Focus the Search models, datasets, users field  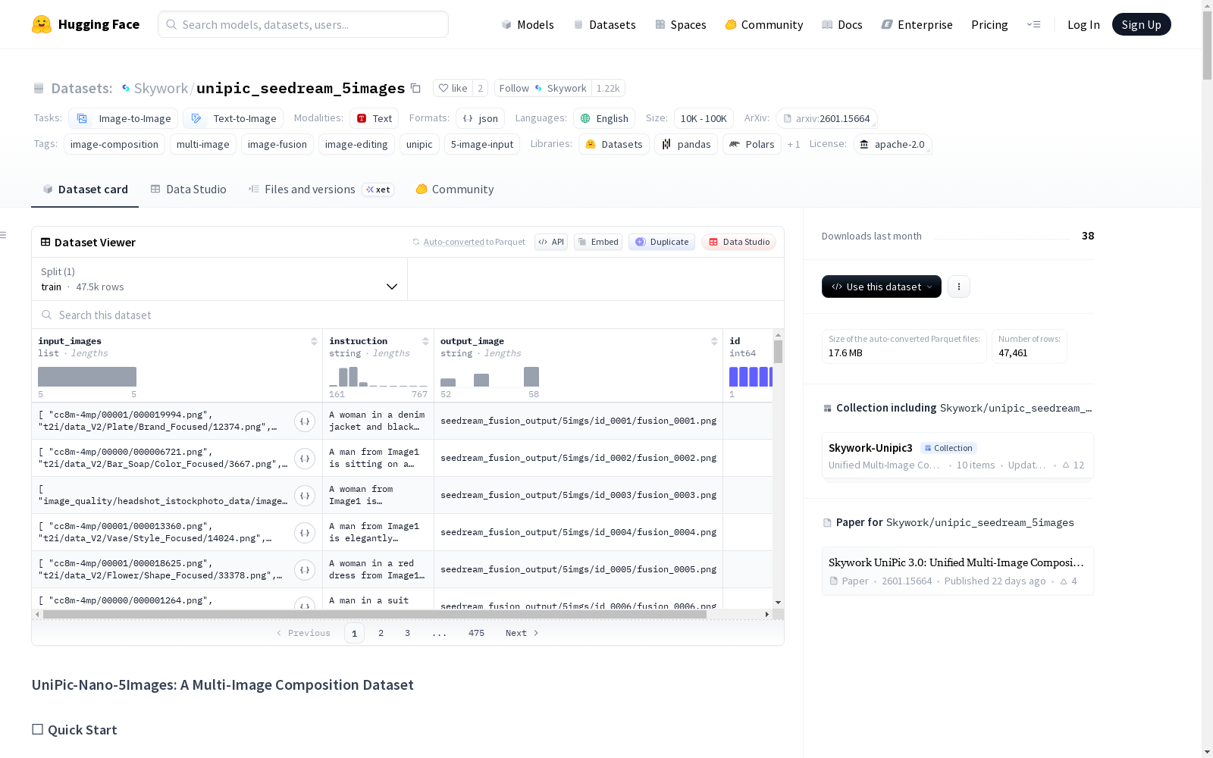[303, 24]
